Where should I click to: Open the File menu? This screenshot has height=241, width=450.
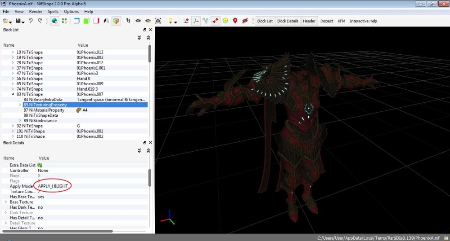(x=6, y=12)
